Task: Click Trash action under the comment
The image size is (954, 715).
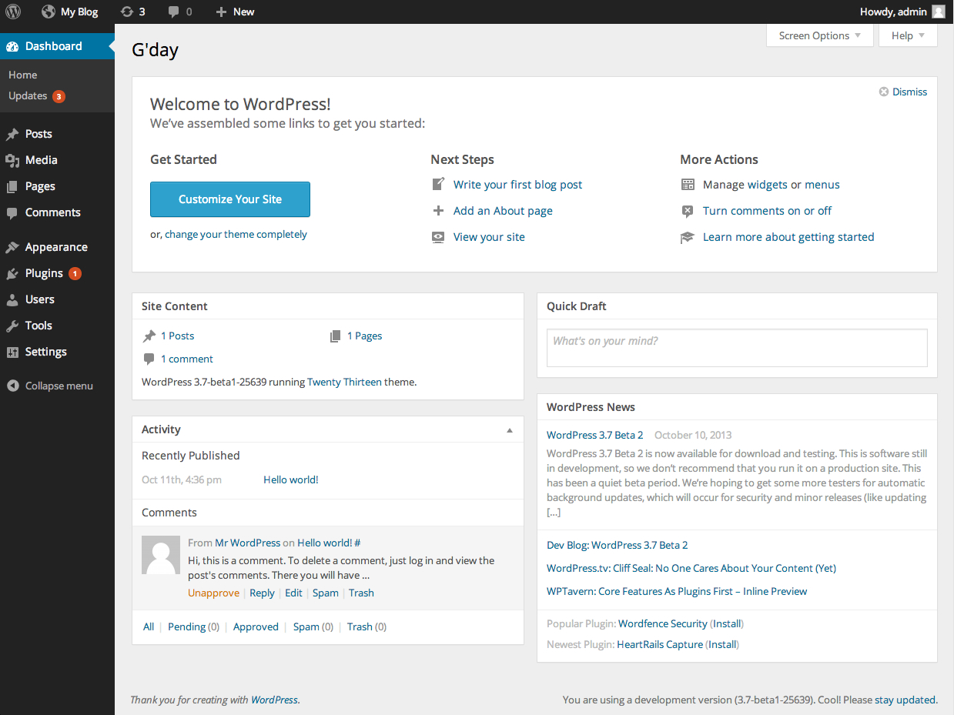Action: [x=361, y=593]
